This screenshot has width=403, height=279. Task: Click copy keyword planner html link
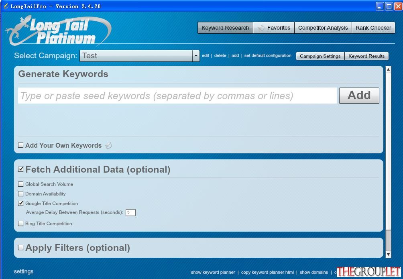[x=267, y=272]
